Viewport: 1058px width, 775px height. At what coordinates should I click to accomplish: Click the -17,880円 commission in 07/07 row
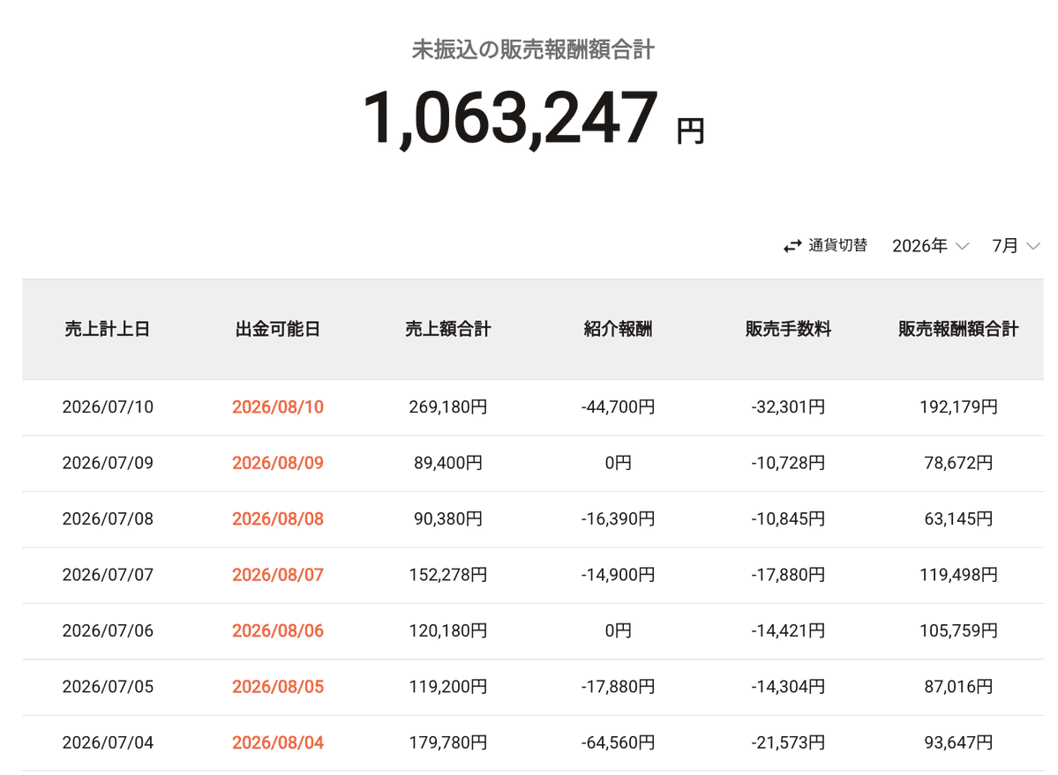pyautogui.click(x=788, y=575)
